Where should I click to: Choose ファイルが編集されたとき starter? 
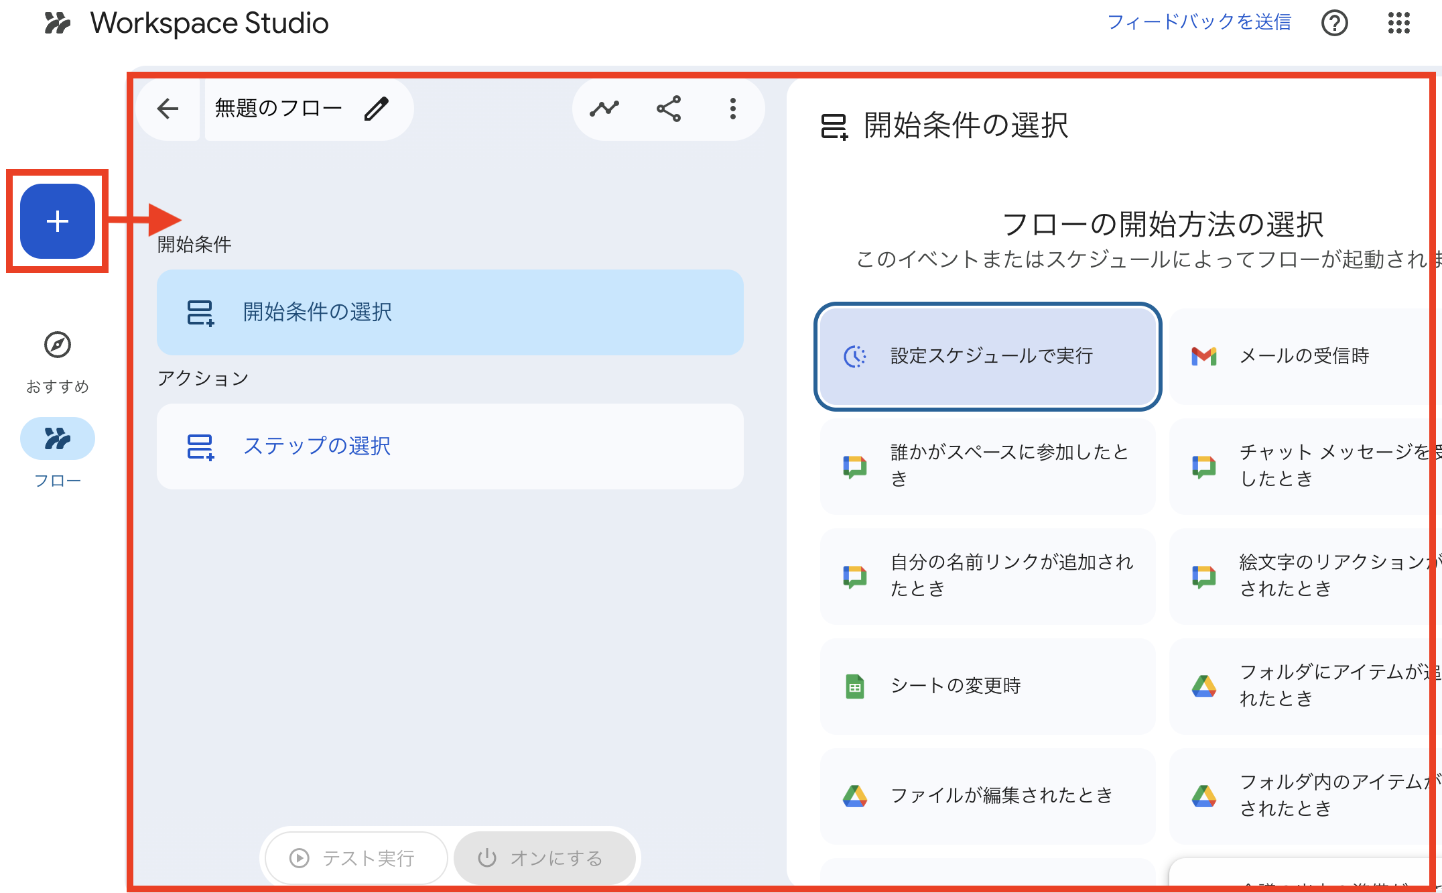tap(988, 796)
